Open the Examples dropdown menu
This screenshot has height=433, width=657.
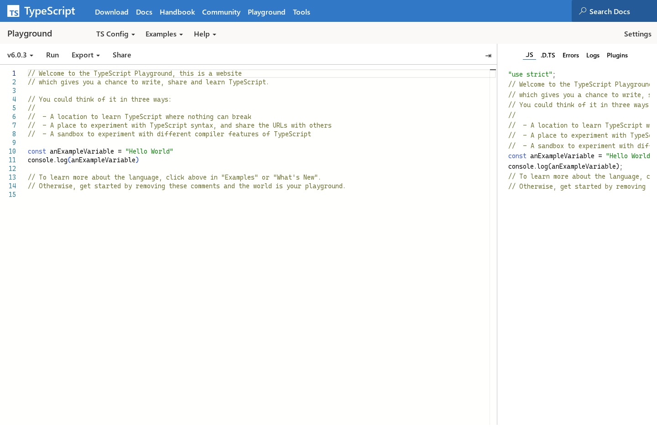tap(164, 34)
